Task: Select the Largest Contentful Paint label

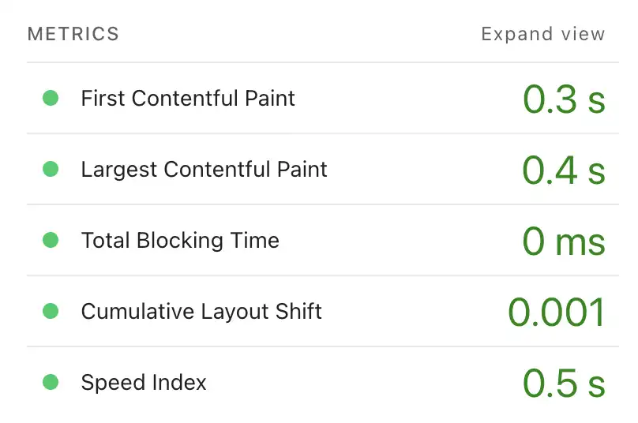Action: pos(204,170)
